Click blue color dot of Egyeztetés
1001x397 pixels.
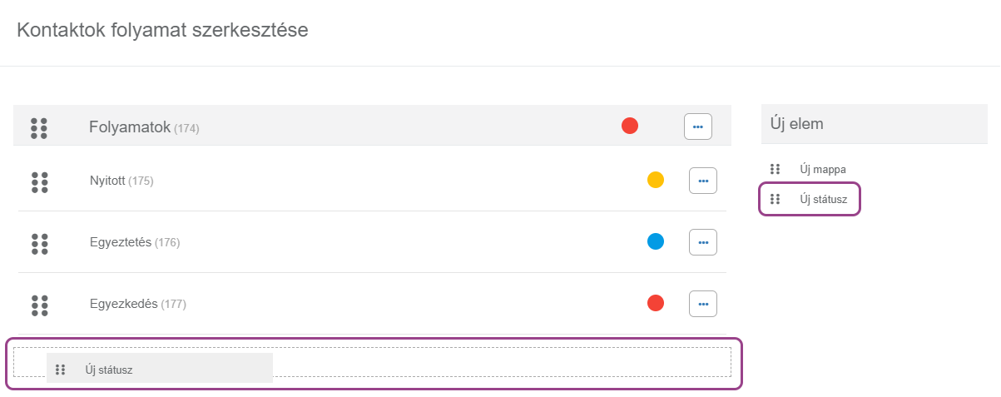pyautogui.click(x=656, y=241)
